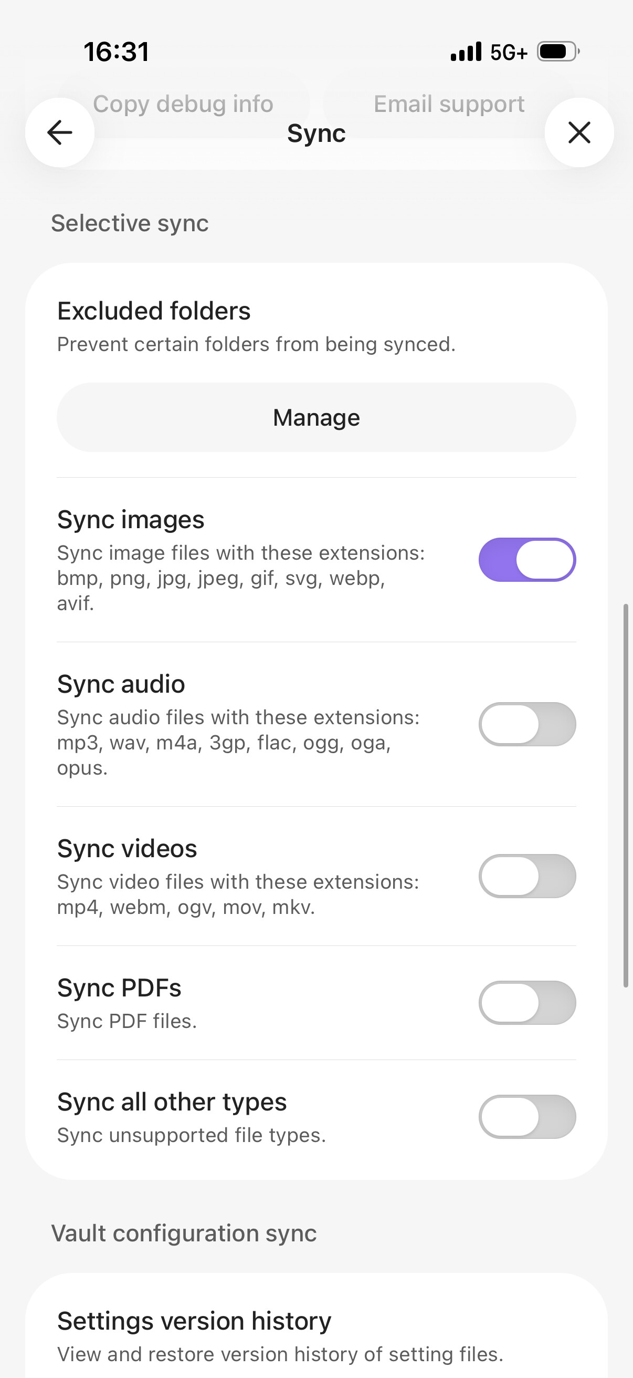Tap the Email support button
Image resolution: width=633 pixels, height=1378 pixels.
tap(449, 104)
